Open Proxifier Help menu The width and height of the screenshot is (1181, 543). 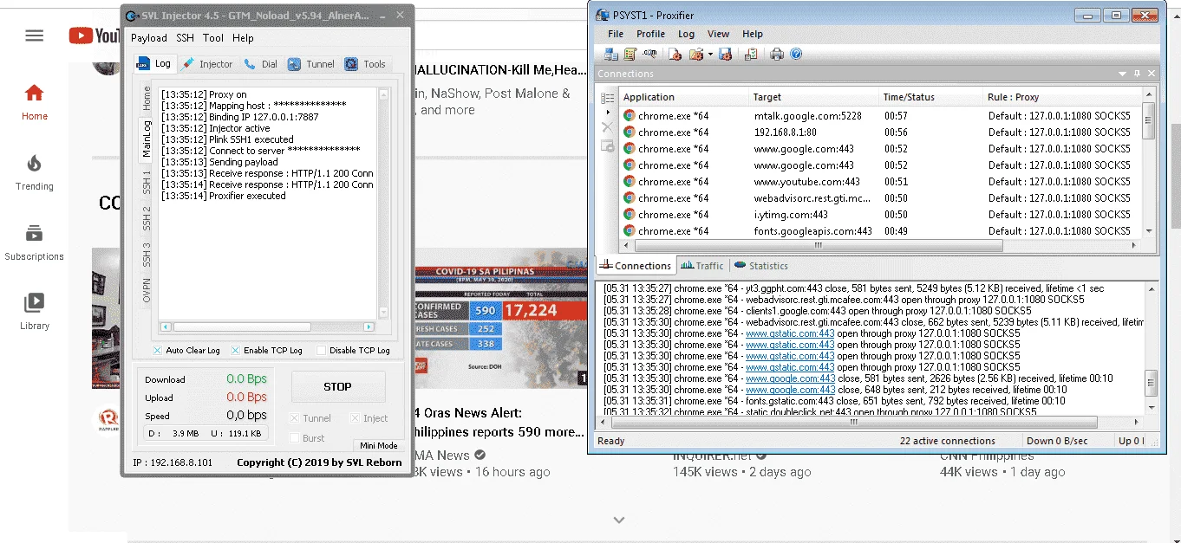pos(753,34)
